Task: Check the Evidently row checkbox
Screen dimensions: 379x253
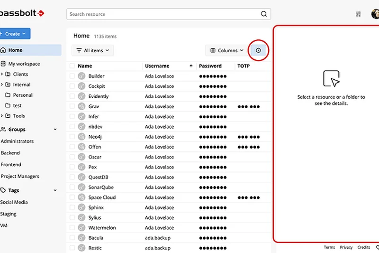Action: click(72, 96)
